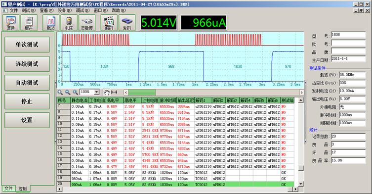Open the 帮助 menu
Viewport: 372px width, 194px height.
tap(119, 10)
